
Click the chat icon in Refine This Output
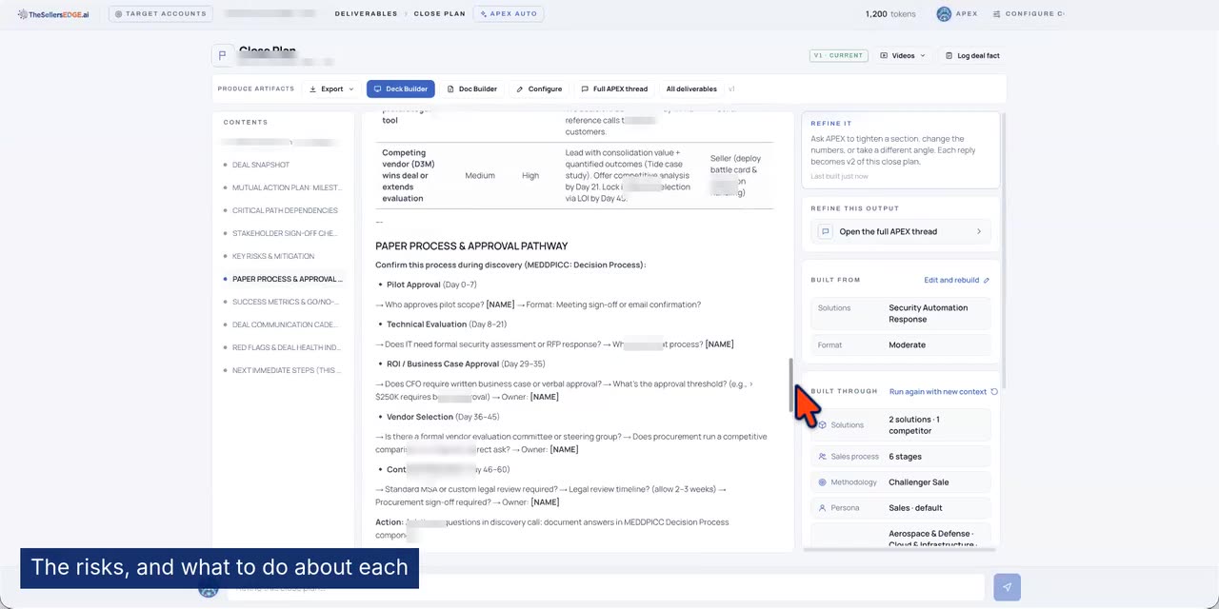(826, 231)
